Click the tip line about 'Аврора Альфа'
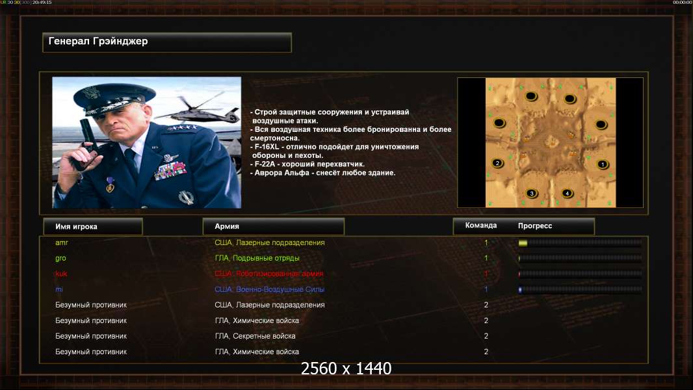 [x=322, y=173]
